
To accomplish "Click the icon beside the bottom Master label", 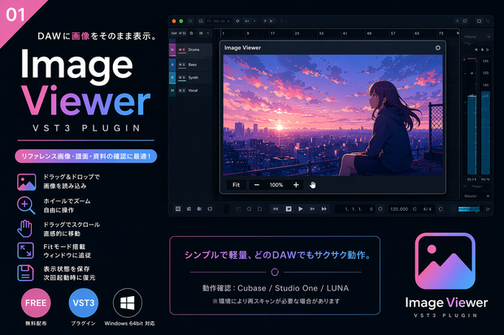I will tap(488, 196).
